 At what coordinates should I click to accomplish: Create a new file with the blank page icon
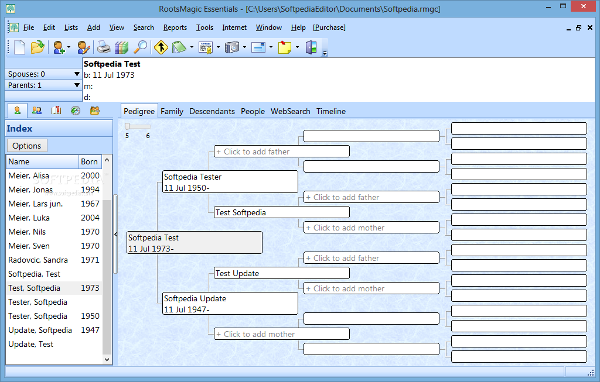click(19, 47)
